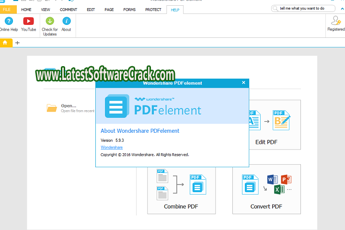Select the Convert PDF tile
The height and width of the screenshot is (230, 345).
point(266,189)
